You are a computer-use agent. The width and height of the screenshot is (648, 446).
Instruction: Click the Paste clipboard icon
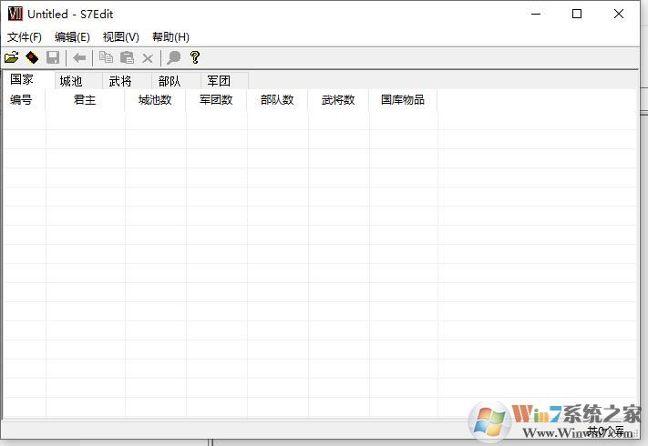click(x=127, y=57)
